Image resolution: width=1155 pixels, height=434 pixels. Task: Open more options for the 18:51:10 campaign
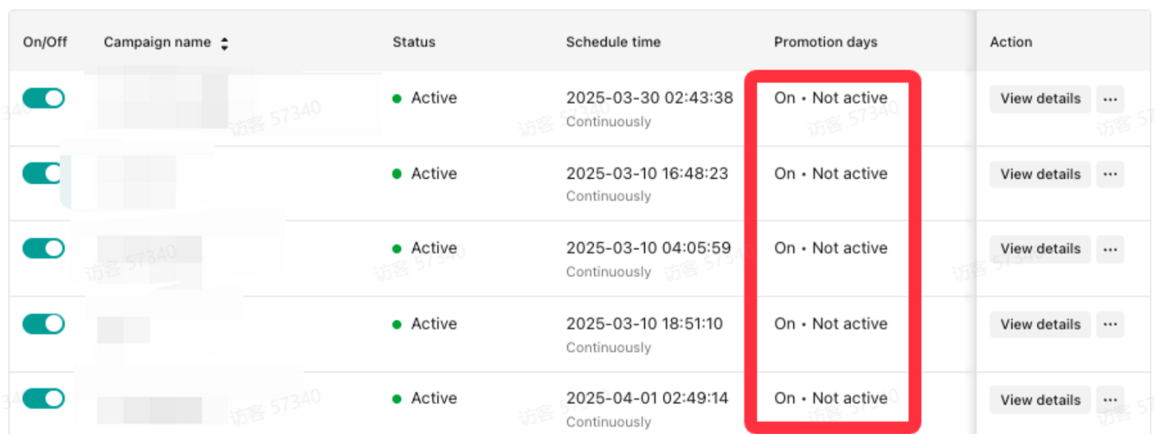(x=1110, y=324)
